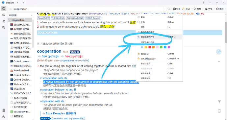This screenshot has height=120, width=227.
Task: Choose 全选 in the context menu
Action: pyautogui.click(x=159, y=22)
